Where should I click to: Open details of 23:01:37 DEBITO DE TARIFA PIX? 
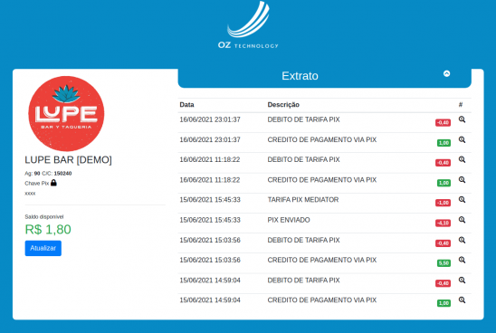[462, 119]
